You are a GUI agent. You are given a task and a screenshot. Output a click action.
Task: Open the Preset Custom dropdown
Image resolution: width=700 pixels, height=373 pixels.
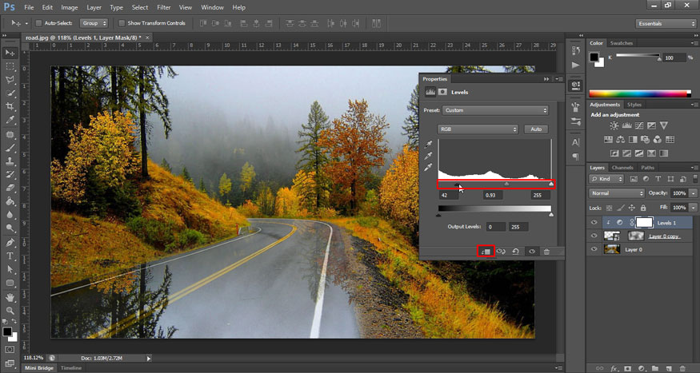coord(494,110)
